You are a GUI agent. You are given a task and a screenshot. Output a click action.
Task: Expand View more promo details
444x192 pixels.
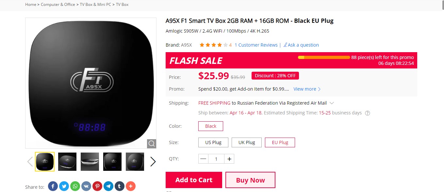point(307,89)
